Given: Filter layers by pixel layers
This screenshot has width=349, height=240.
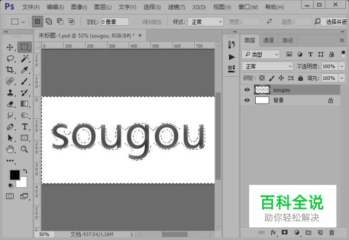Looking at the screenshot, I should (289, 54).
